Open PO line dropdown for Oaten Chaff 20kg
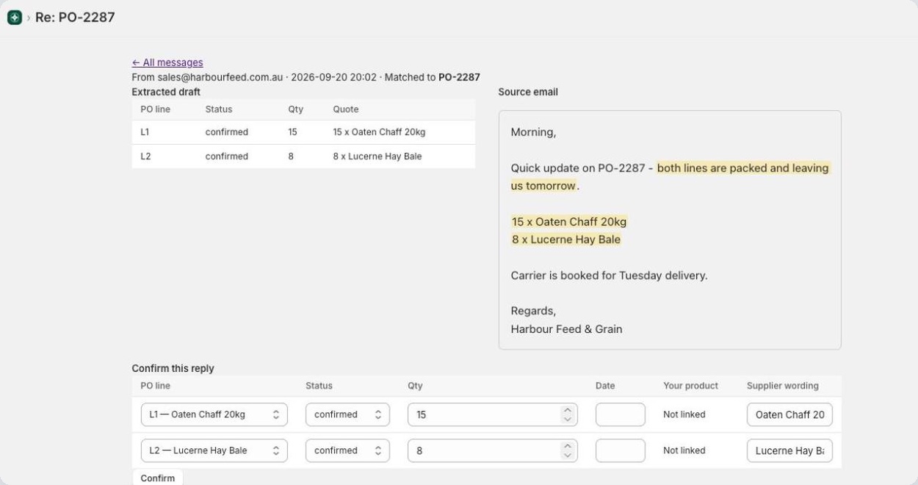The width and height of the screenshot is (918, 485). point(214,414)
